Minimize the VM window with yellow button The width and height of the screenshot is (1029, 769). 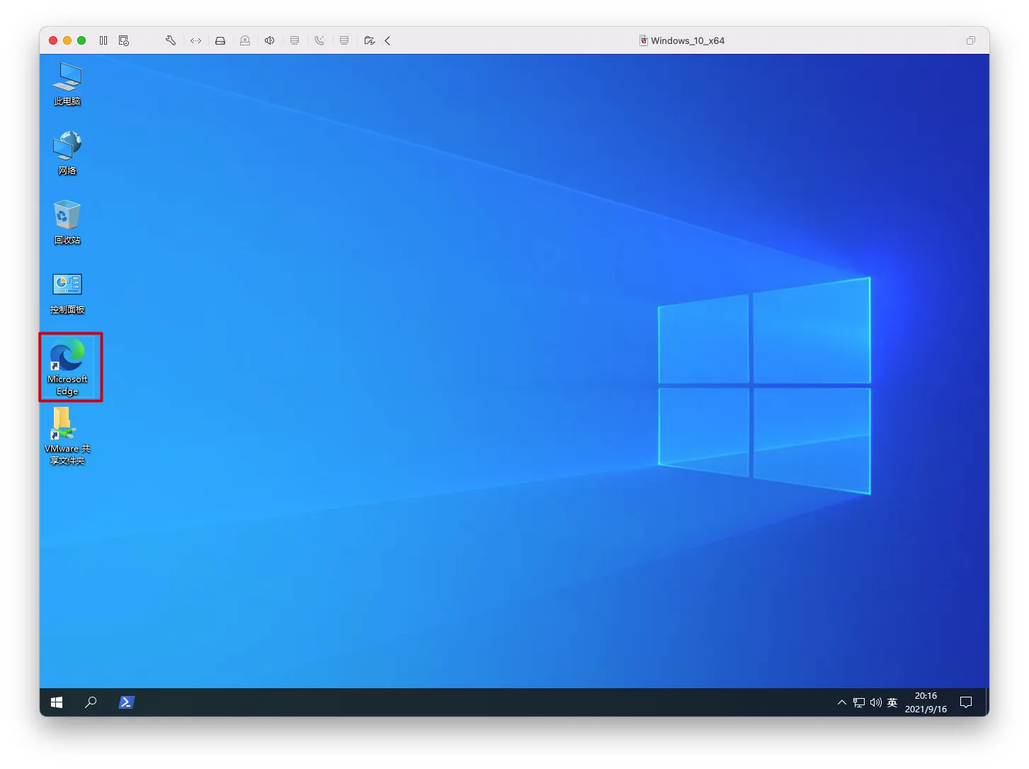[67, 40]
